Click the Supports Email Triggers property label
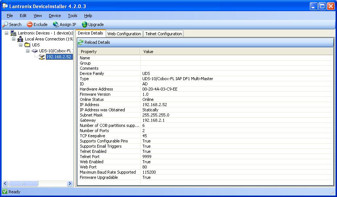Viewport: 337px width, 197px height. 101,146
